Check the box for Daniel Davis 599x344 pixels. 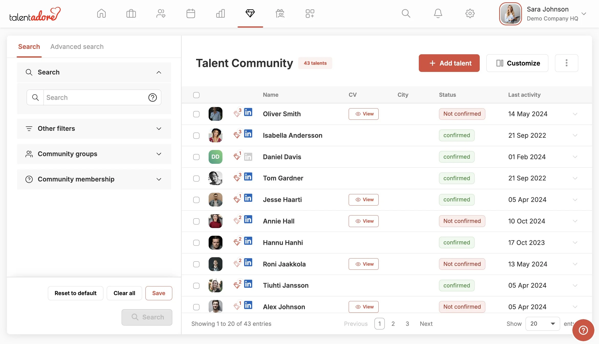pyautogui.click(x=196, y=157)
